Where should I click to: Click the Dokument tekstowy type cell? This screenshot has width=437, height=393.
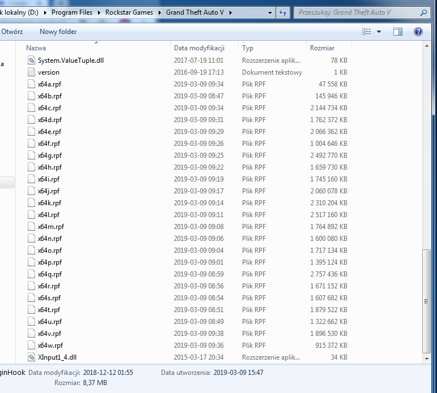(272, 72)
